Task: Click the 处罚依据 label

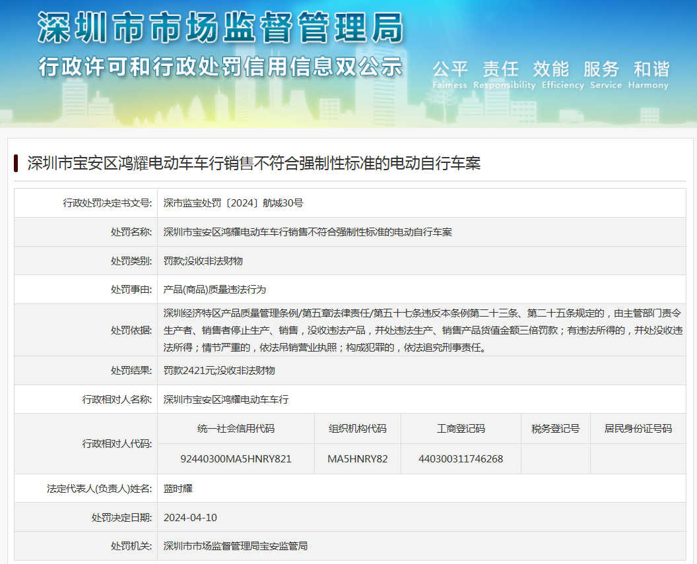Action: pos(131,330)
